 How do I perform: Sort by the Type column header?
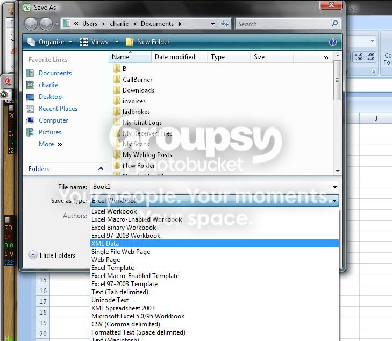click(x=229, y=57)
